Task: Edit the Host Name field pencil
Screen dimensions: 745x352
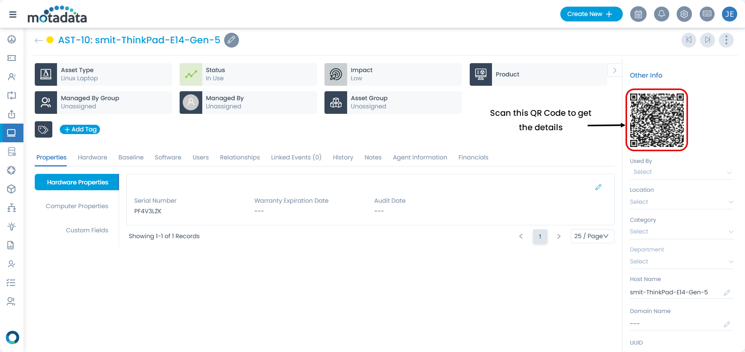Action: tap(727, 292)
